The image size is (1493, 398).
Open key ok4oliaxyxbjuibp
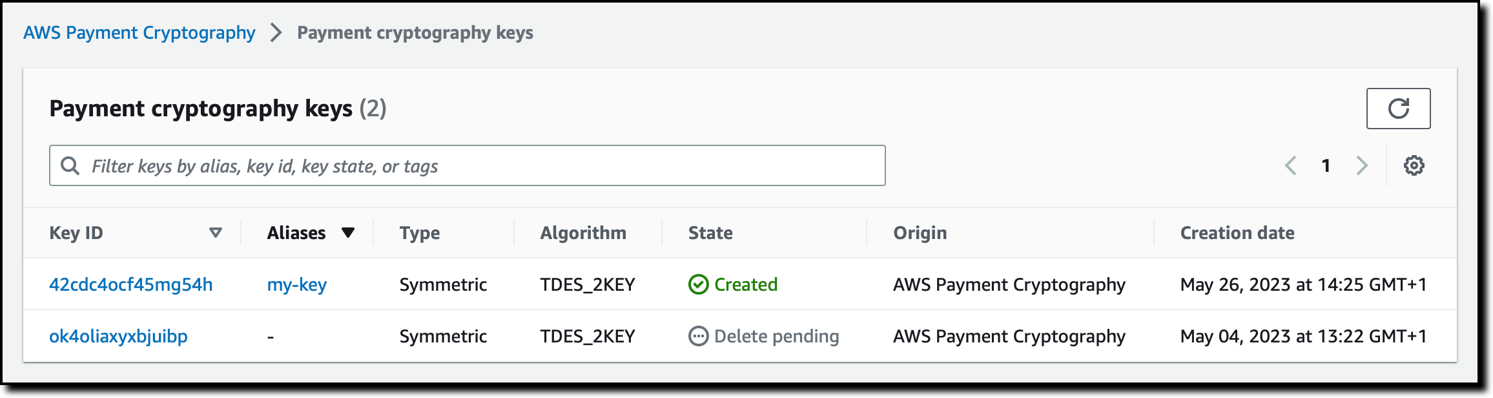118,336
